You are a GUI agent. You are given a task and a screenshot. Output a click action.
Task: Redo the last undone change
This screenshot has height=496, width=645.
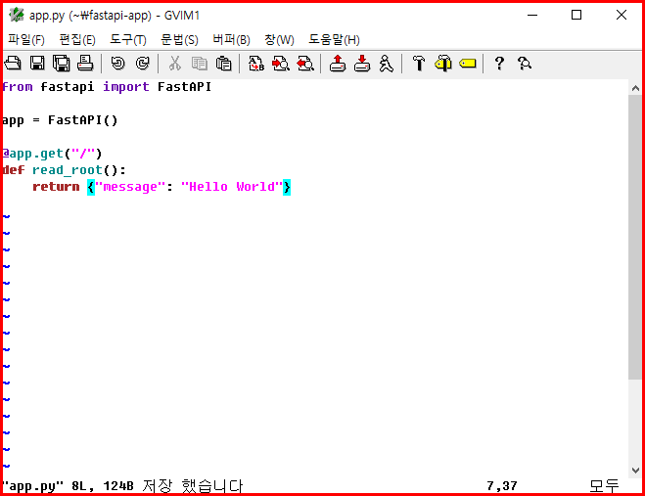(142, 64)
